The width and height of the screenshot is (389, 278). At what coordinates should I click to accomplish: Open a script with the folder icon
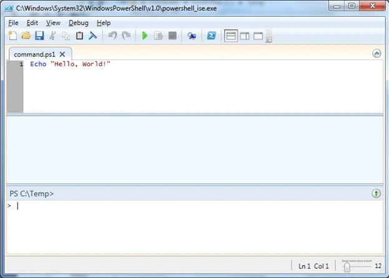pyautogui.click(x=26, y=36)
